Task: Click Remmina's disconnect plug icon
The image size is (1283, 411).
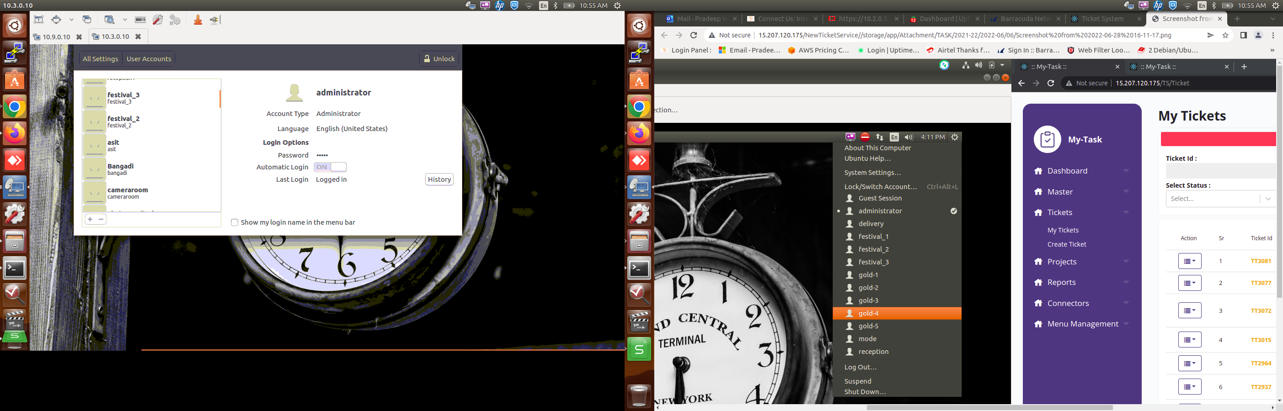Action: pyautogui.click(x=214, y=19)
